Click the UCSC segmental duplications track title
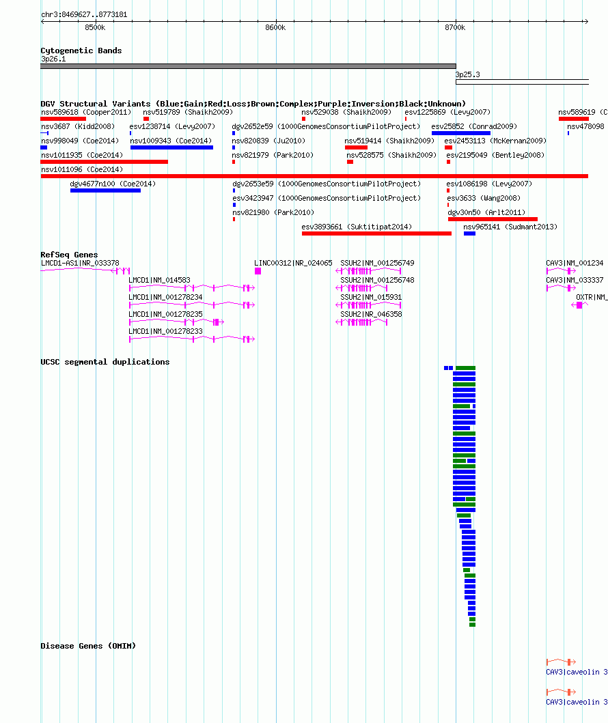The width and height of the screenshot is (608, 723). click(105, 362)
